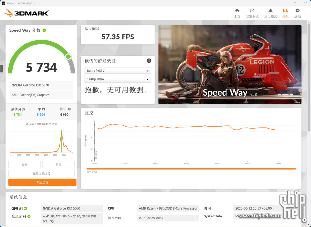Open the 1440p Ultra resolution dropdown

click(118, 79)
